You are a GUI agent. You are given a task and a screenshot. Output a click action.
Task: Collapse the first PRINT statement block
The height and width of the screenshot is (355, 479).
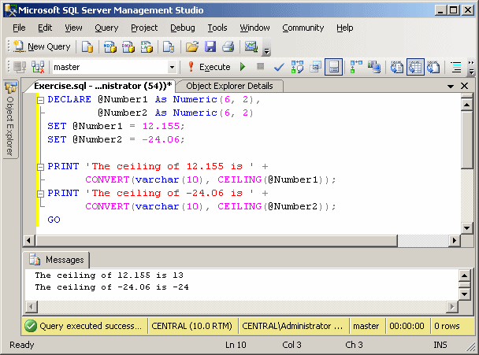coord(41,167)
